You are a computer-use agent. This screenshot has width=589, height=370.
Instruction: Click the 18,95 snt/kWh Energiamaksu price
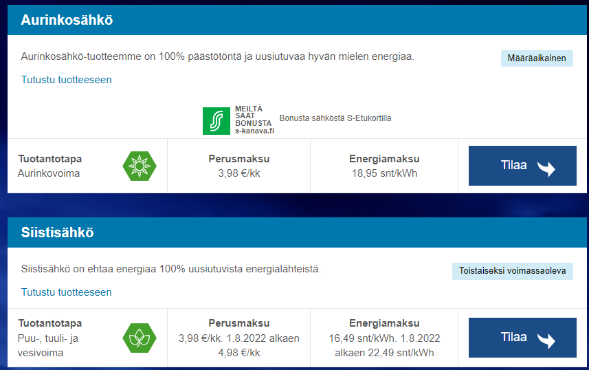click(384, 173)
